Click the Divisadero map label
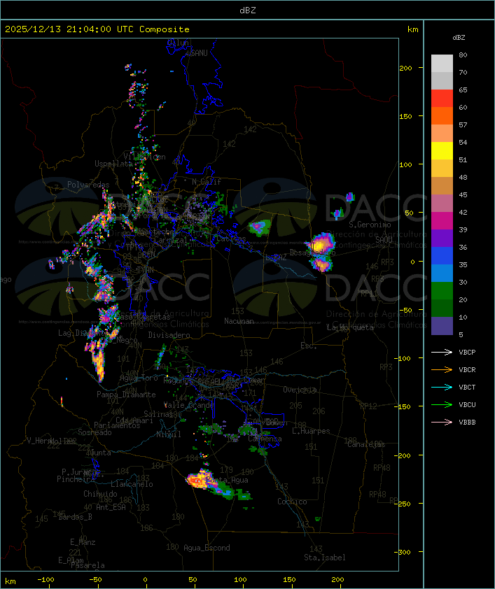 coord(169,334)
